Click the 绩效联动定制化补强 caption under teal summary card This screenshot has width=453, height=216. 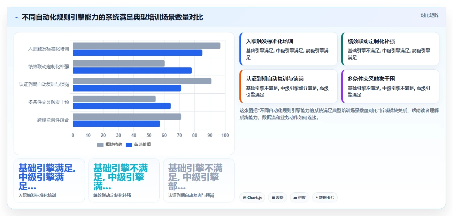click(112, 195)
